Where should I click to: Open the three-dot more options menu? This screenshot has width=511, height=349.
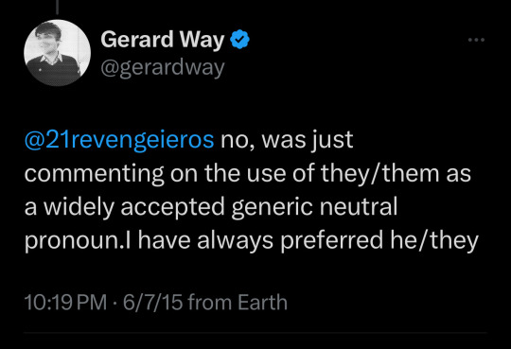[476, 40]
